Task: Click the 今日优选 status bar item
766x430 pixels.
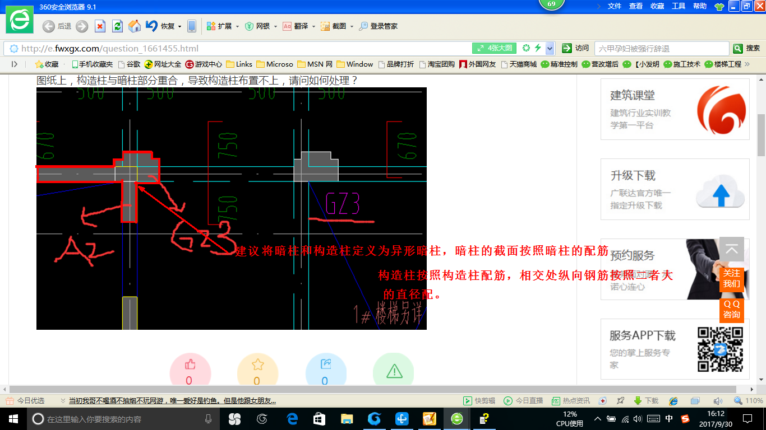Action: [x=26, y=401]
